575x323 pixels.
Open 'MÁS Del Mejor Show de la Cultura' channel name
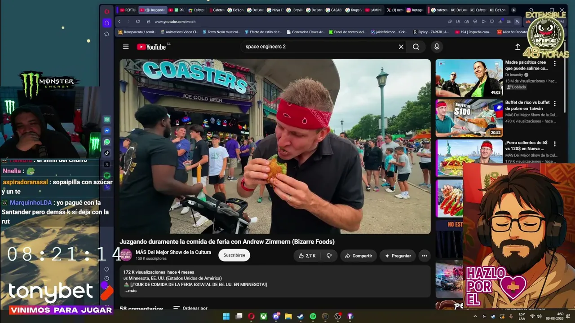[173, 252]
